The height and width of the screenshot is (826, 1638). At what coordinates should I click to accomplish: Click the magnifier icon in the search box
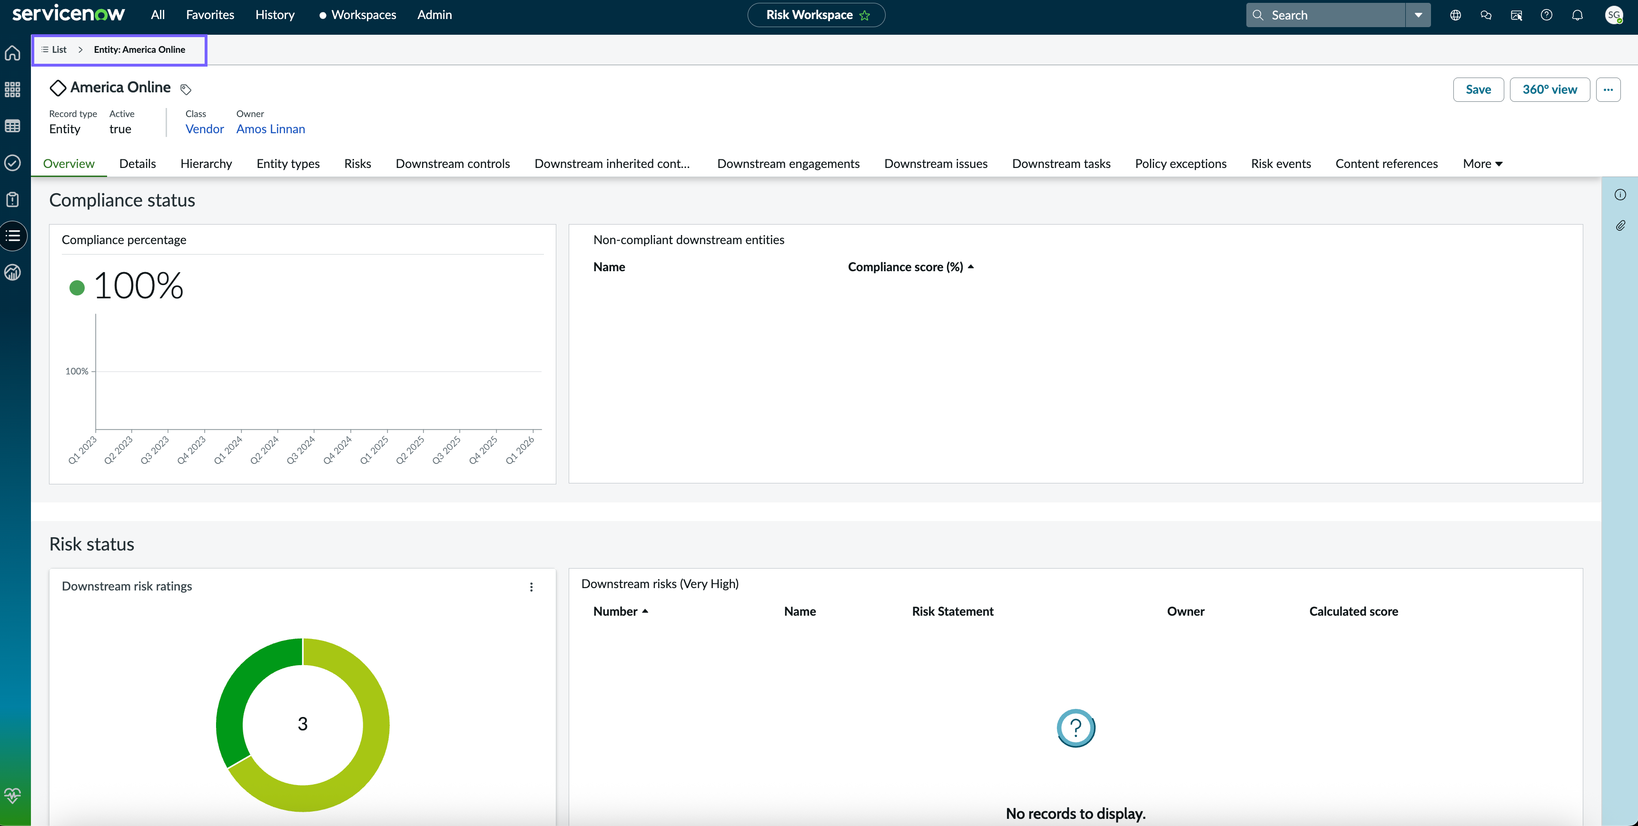[1258, 15]
